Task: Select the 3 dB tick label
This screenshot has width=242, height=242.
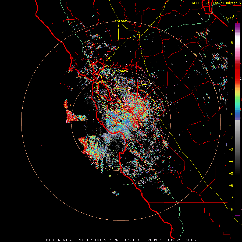Action: tap(232, 78)
